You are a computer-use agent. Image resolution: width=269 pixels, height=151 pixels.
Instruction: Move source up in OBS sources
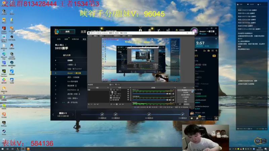(x=120, y=104)
